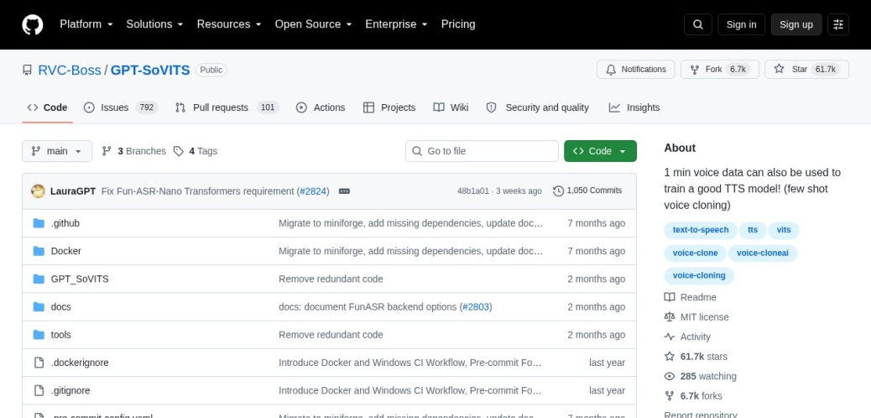This screenshot has height=418, width=871.
Task: Click the book icon next to Readme
Action: [670, 297]
